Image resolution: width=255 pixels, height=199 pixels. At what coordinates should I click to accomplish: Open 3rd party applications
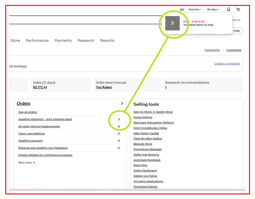148,181
